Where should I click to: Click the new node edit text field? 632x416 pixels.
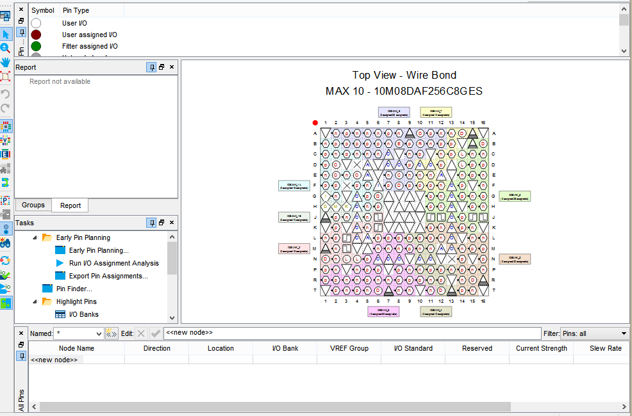[x=352, y=333]
